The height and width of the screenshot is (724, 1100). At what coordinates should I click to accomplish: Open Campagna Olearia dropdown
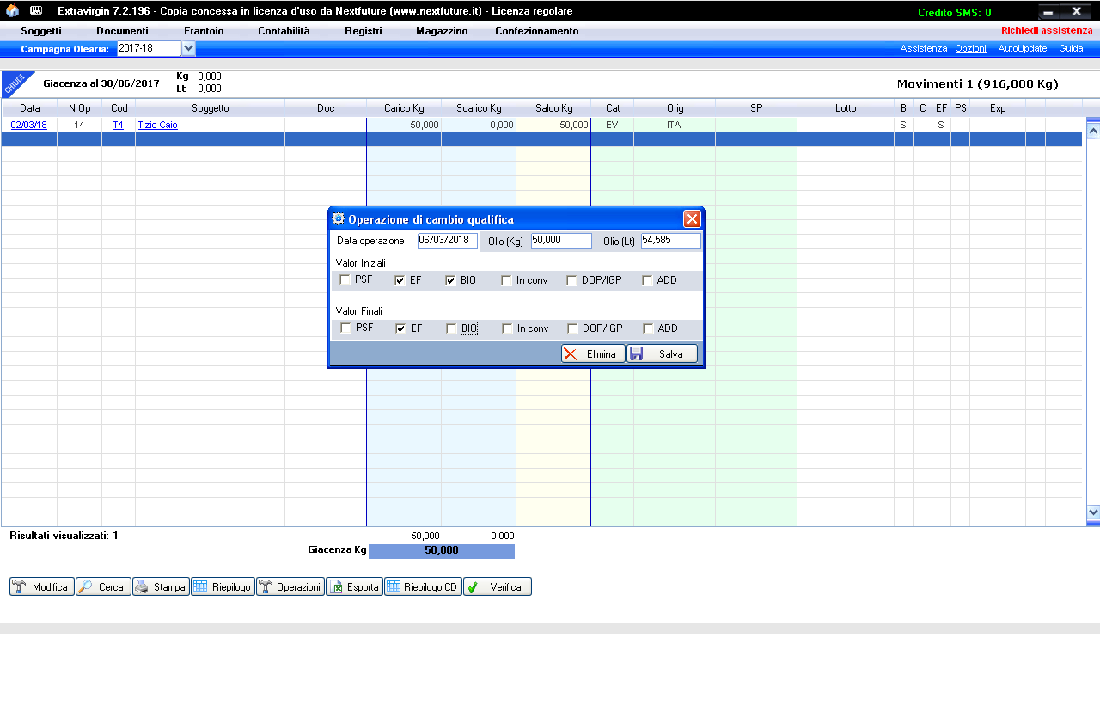(189, 49)
